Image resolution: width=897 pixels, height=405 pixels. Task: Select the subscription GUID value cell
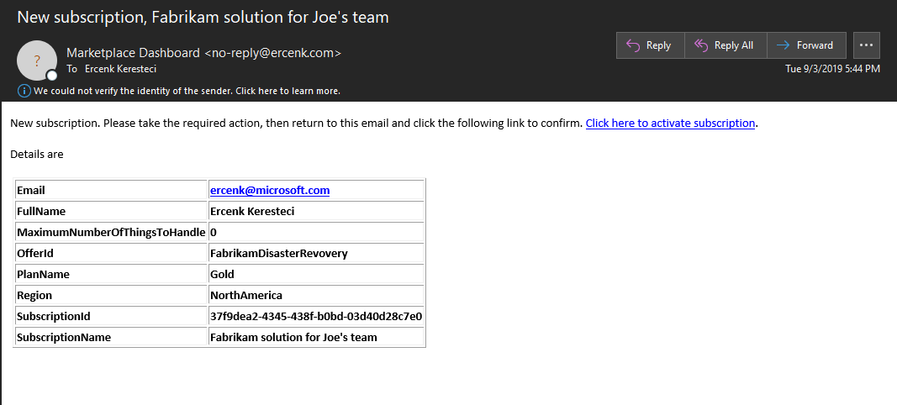pyautogui.click(x=316, y=316)
